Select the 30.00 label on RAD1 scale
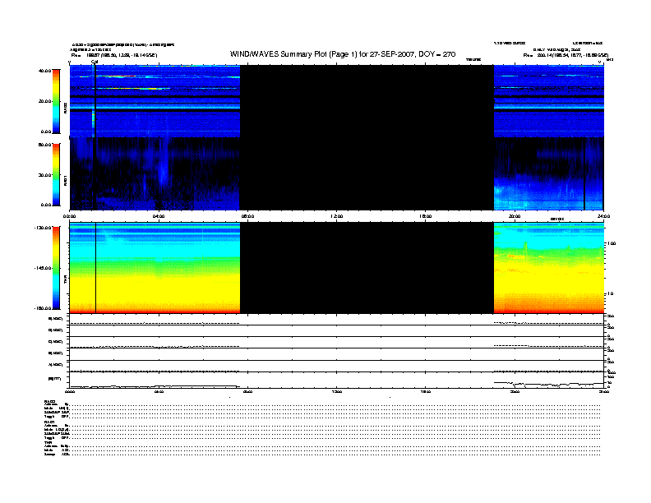 point(45,175)
